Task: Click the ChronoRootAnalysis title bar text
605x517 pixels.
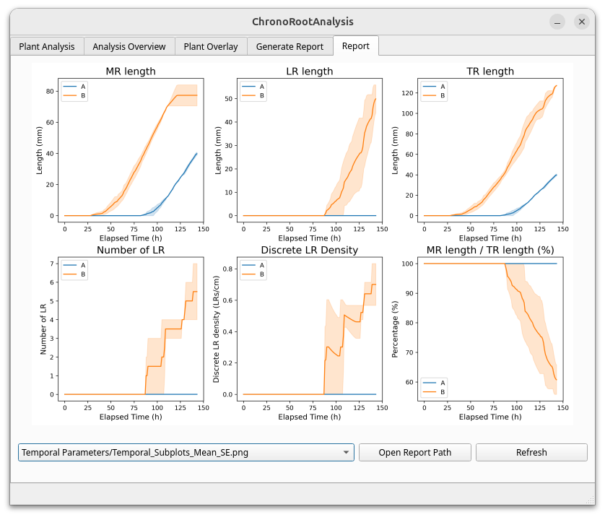Action: click(x=302, y=22)
